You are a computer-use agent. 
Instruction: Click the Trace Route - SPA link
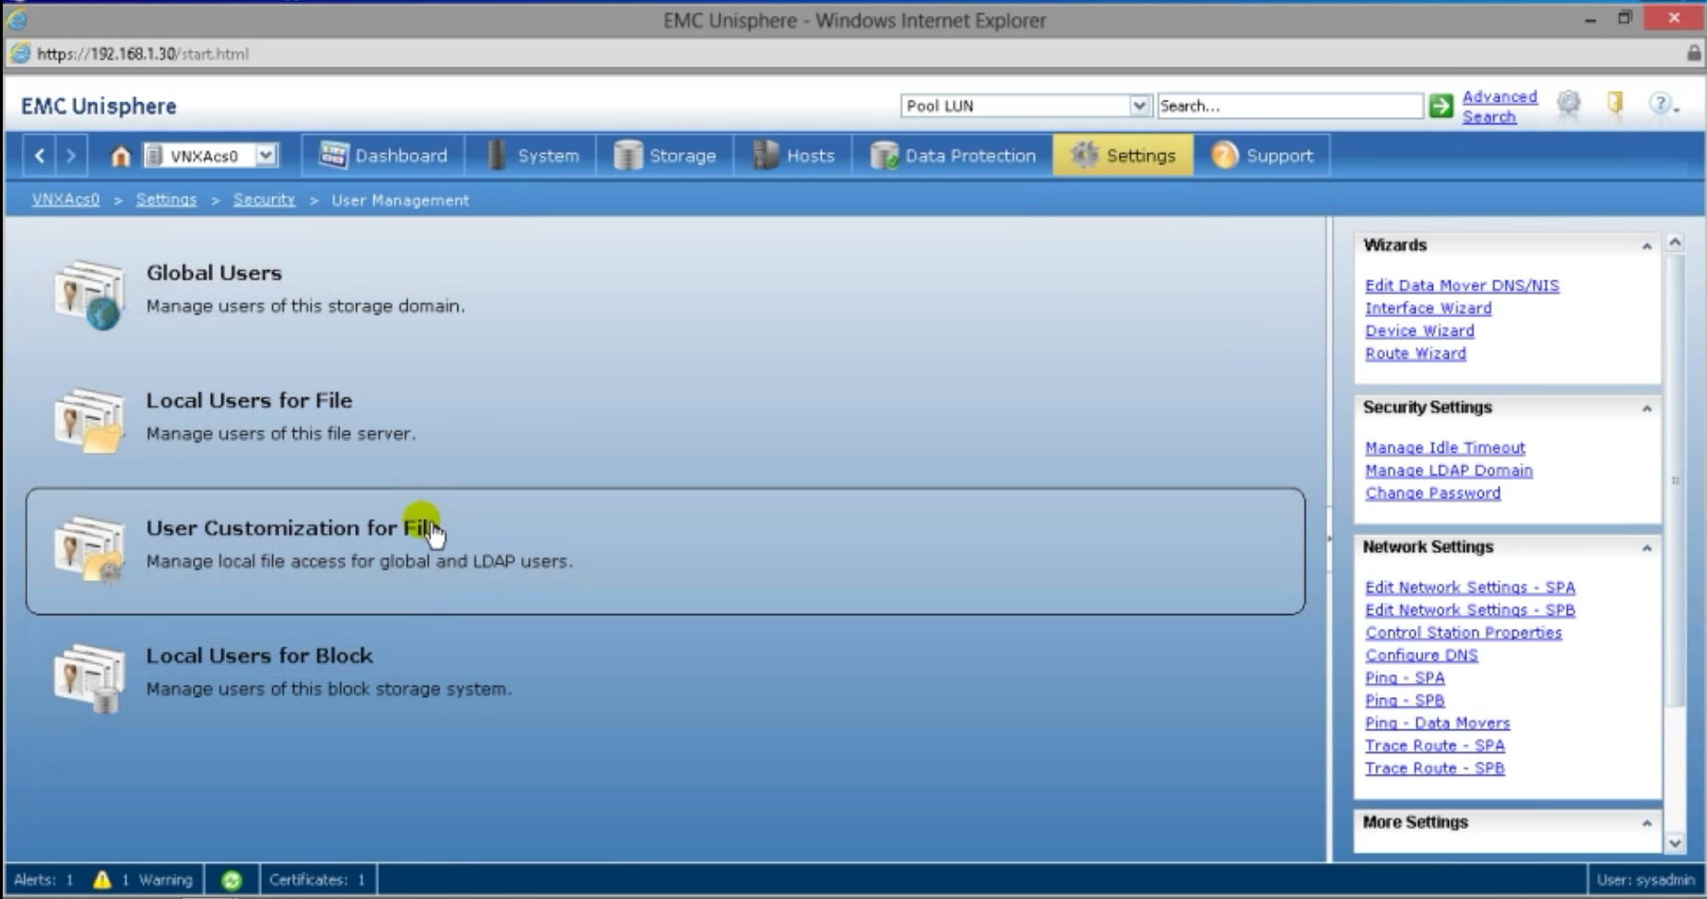tap(1434, 746)
